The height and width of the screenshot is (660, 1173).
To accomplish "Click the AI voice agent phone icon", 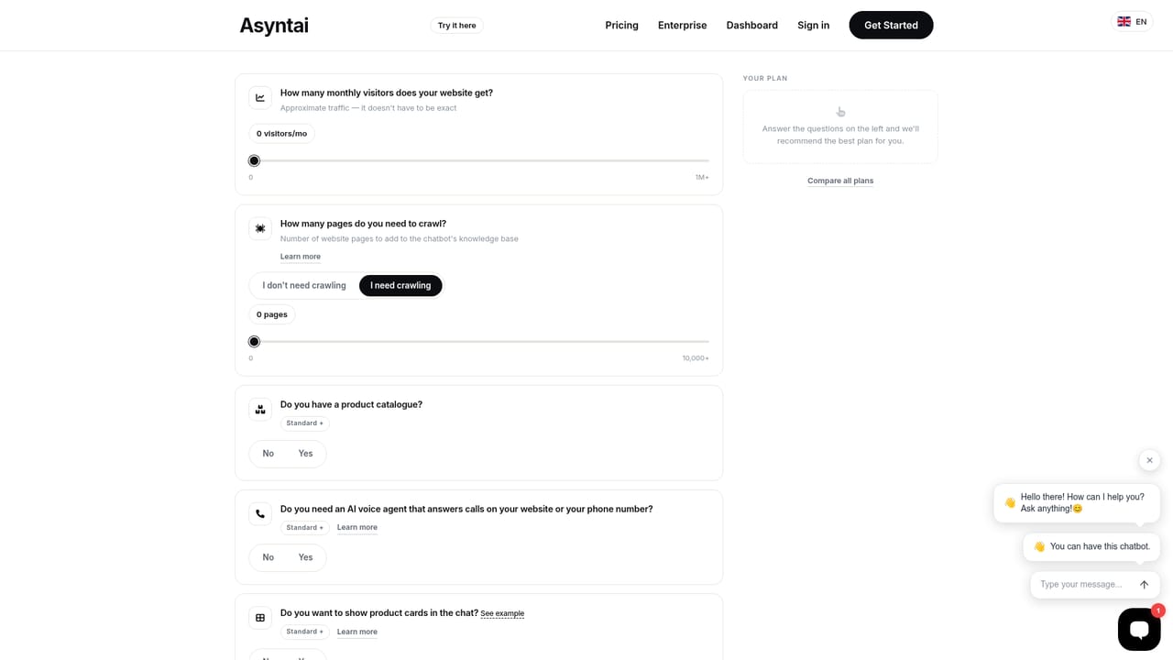I will (260, 514).
